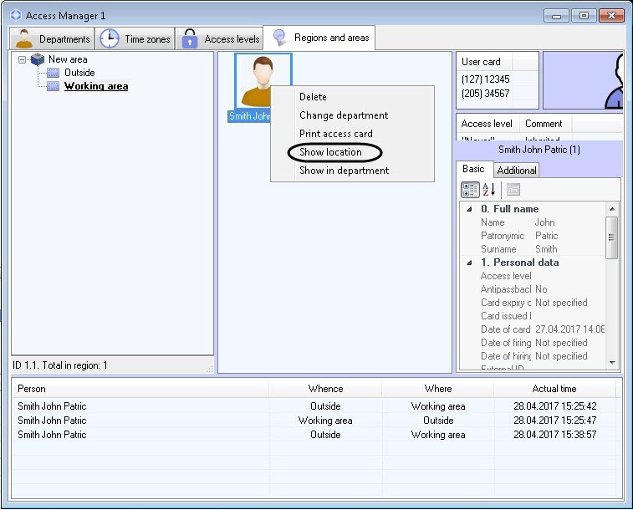
Task: Select the Working area tree item
Action: coord(95,86)
